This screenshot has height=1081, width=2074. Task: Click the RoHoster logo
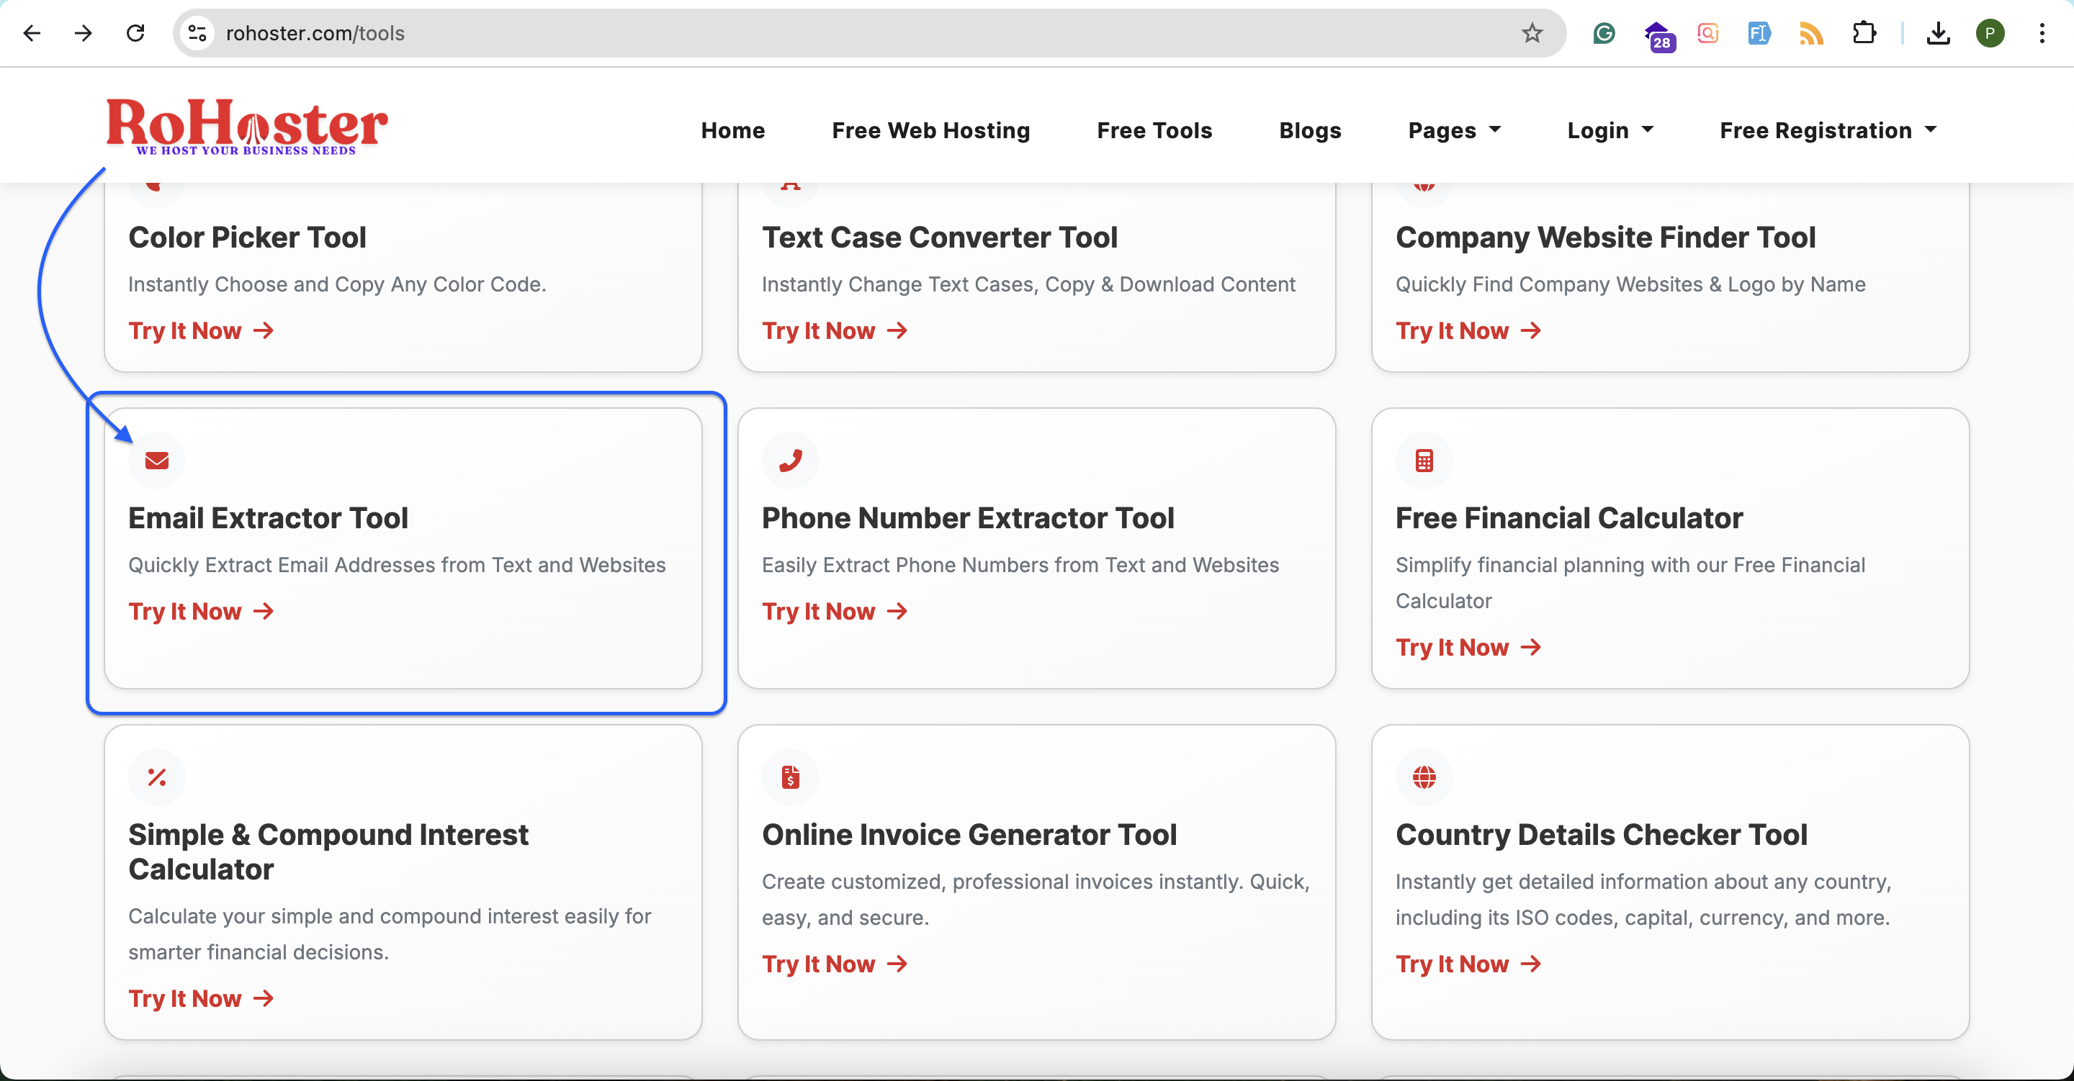(x=246, y=127)
